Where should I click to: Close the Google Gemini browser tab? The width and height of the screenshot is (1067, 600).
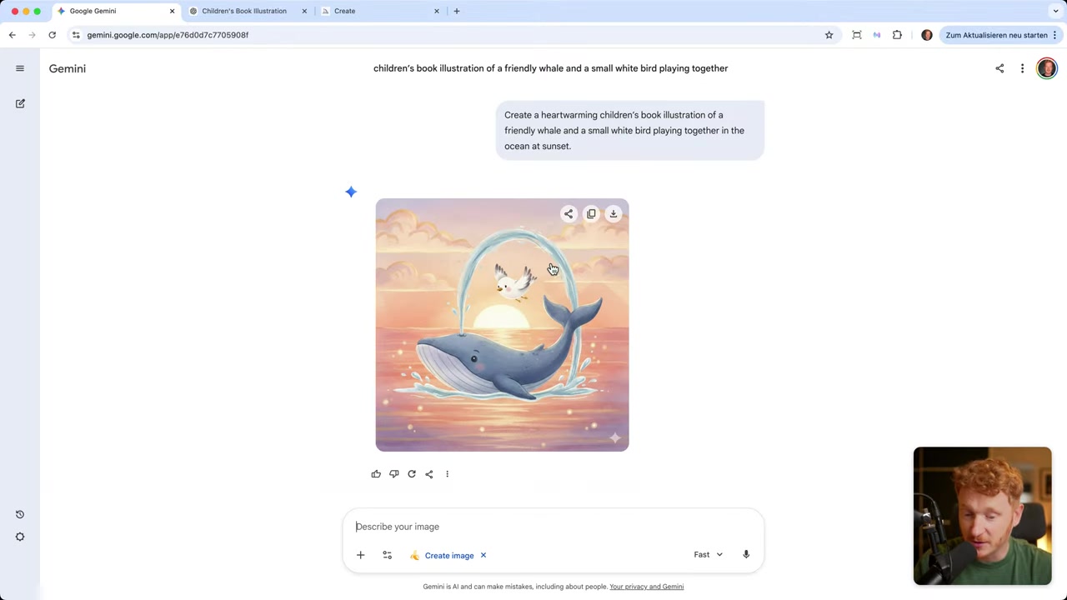[172, 11]
